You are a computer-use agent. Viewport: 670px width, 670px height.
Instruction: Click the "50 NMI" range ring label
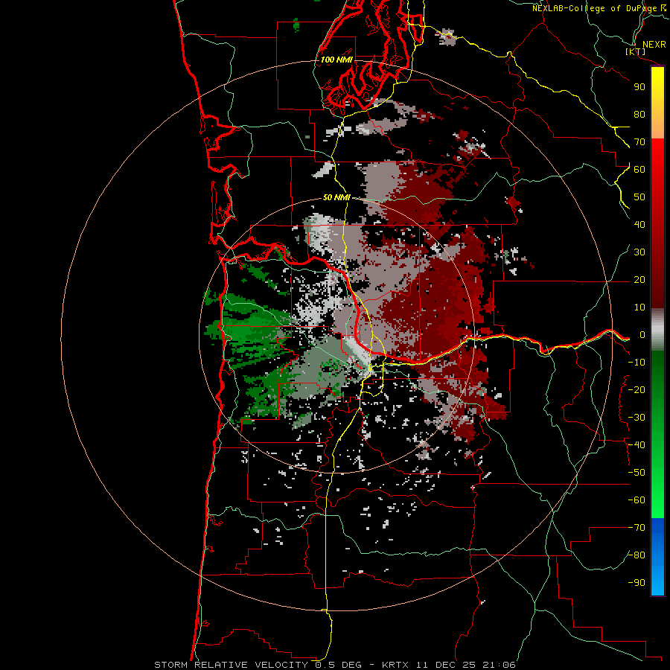tap(336, 197)
